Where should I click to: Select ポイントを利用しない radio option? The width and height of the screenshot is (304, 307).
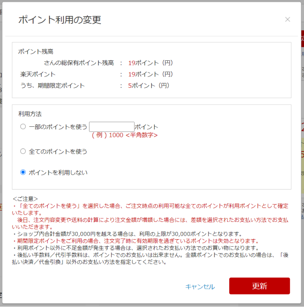(x=23, y=172)
